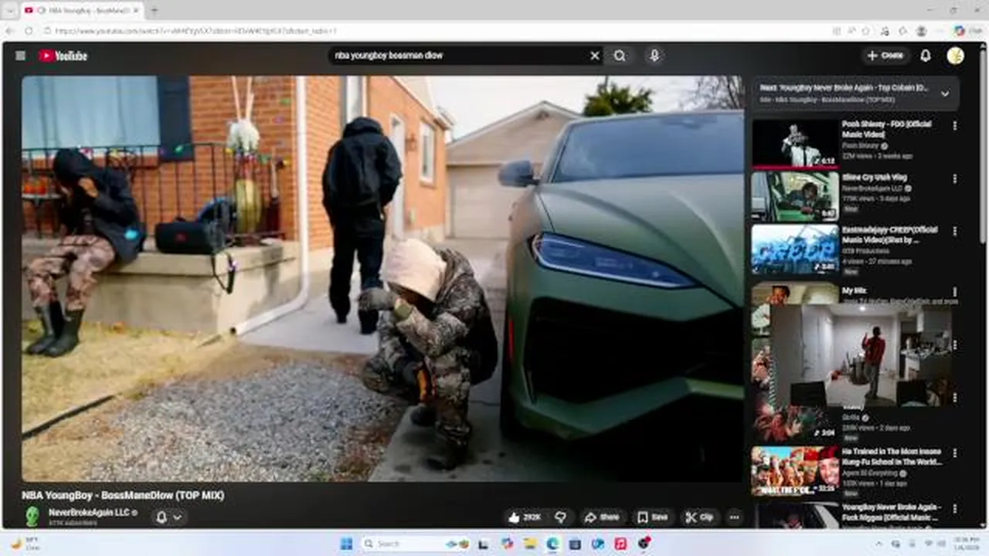Open NeverBrokeAgain LLC channel name
989x556 pixels.
point(89,512)
